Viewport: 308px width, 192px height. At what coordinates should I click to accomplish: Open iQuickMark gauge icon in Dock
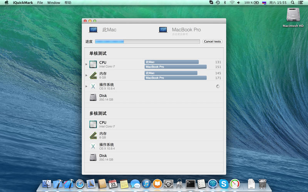tap(235, 184)
